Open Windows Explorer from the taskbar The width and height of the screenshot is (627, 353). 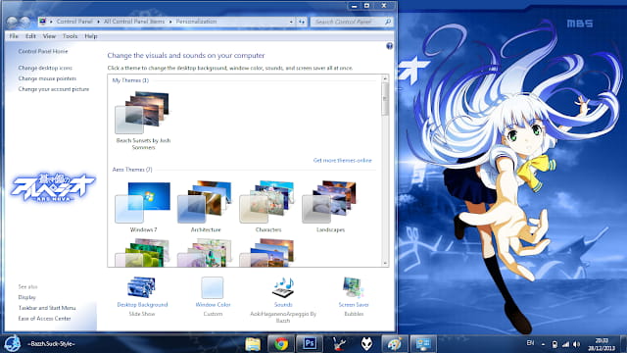253,344
